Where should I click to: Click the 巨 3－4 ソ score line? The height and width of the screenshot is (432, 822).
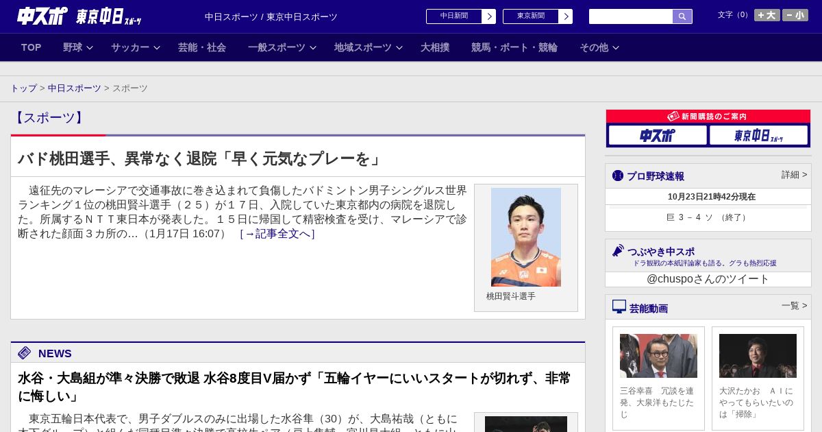708,217
